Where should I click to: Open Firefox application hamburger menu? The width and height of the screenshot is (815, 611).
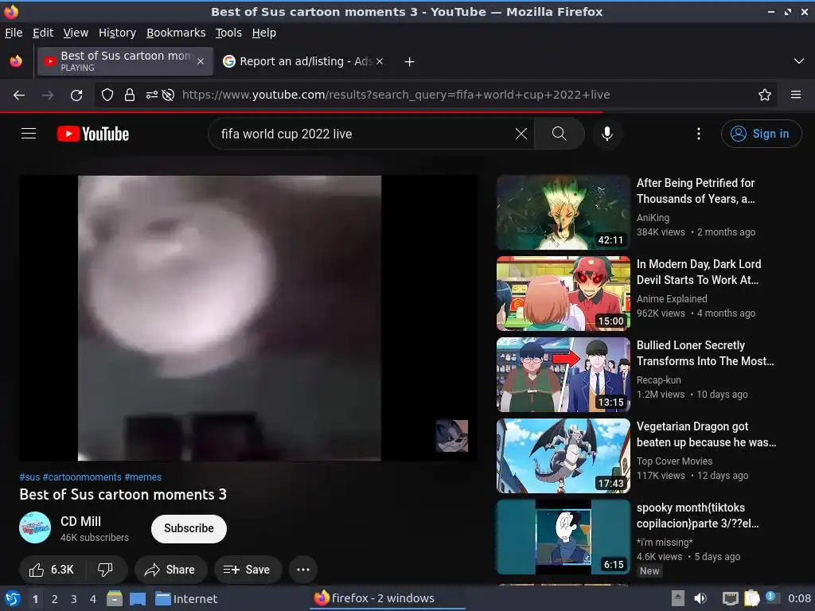click(x=796, y=95)
